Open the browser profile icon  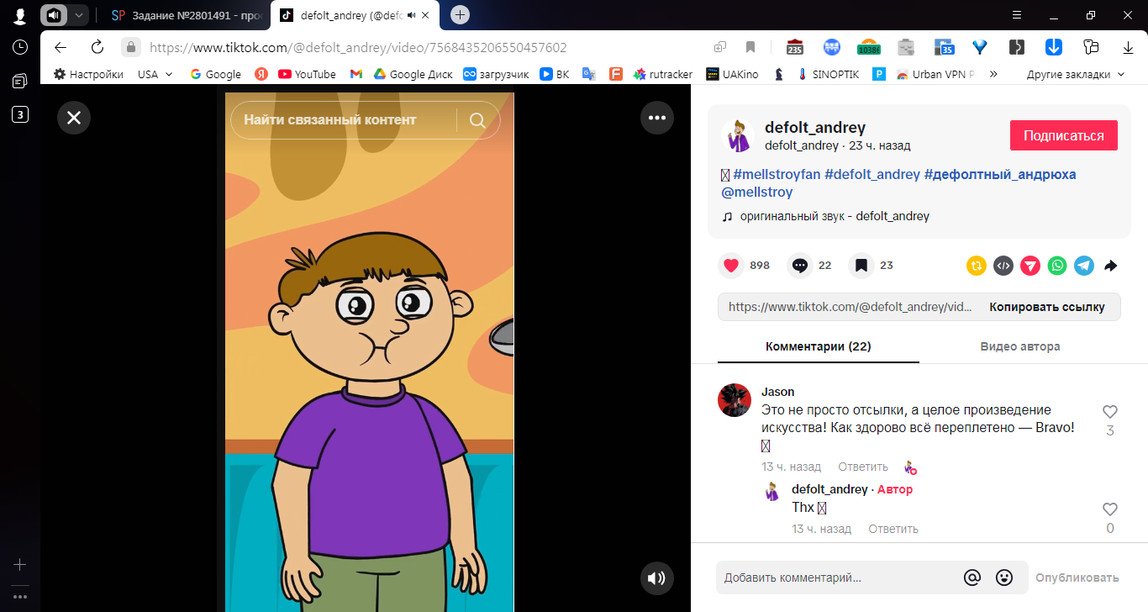[x=19, y=16]
